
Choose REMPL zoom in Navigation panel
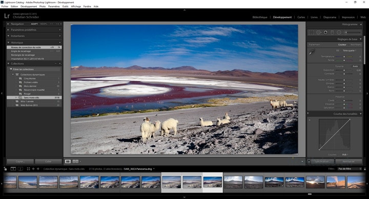tap(44, 24)
